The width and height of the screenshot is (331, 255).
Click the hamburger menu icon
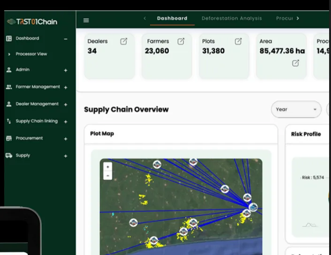point(86,20)
